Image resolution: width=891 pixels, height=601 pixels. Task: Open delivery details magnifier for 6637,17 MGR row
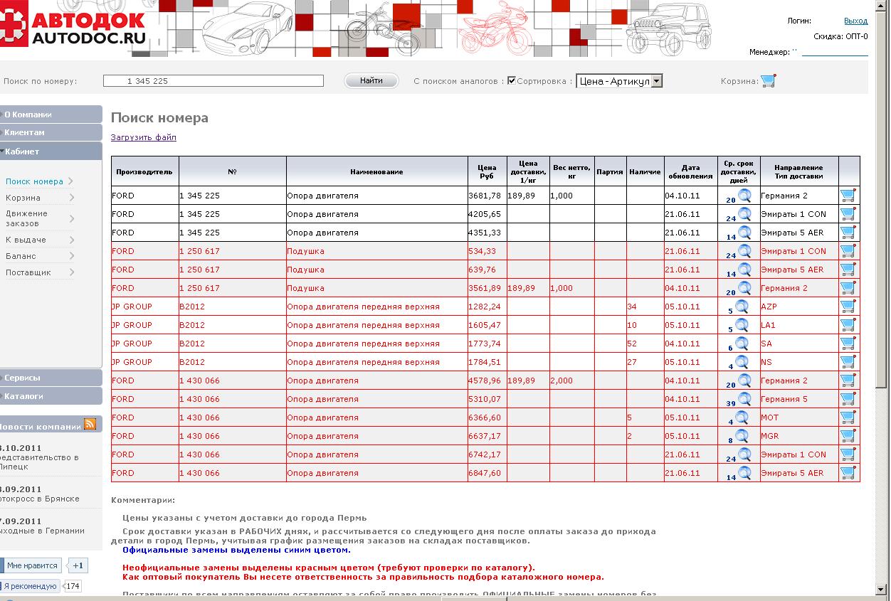point(742,435)
